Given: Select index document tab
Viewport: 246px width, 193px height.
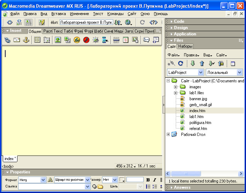Looking at the screenshot, I should point(10,159).
